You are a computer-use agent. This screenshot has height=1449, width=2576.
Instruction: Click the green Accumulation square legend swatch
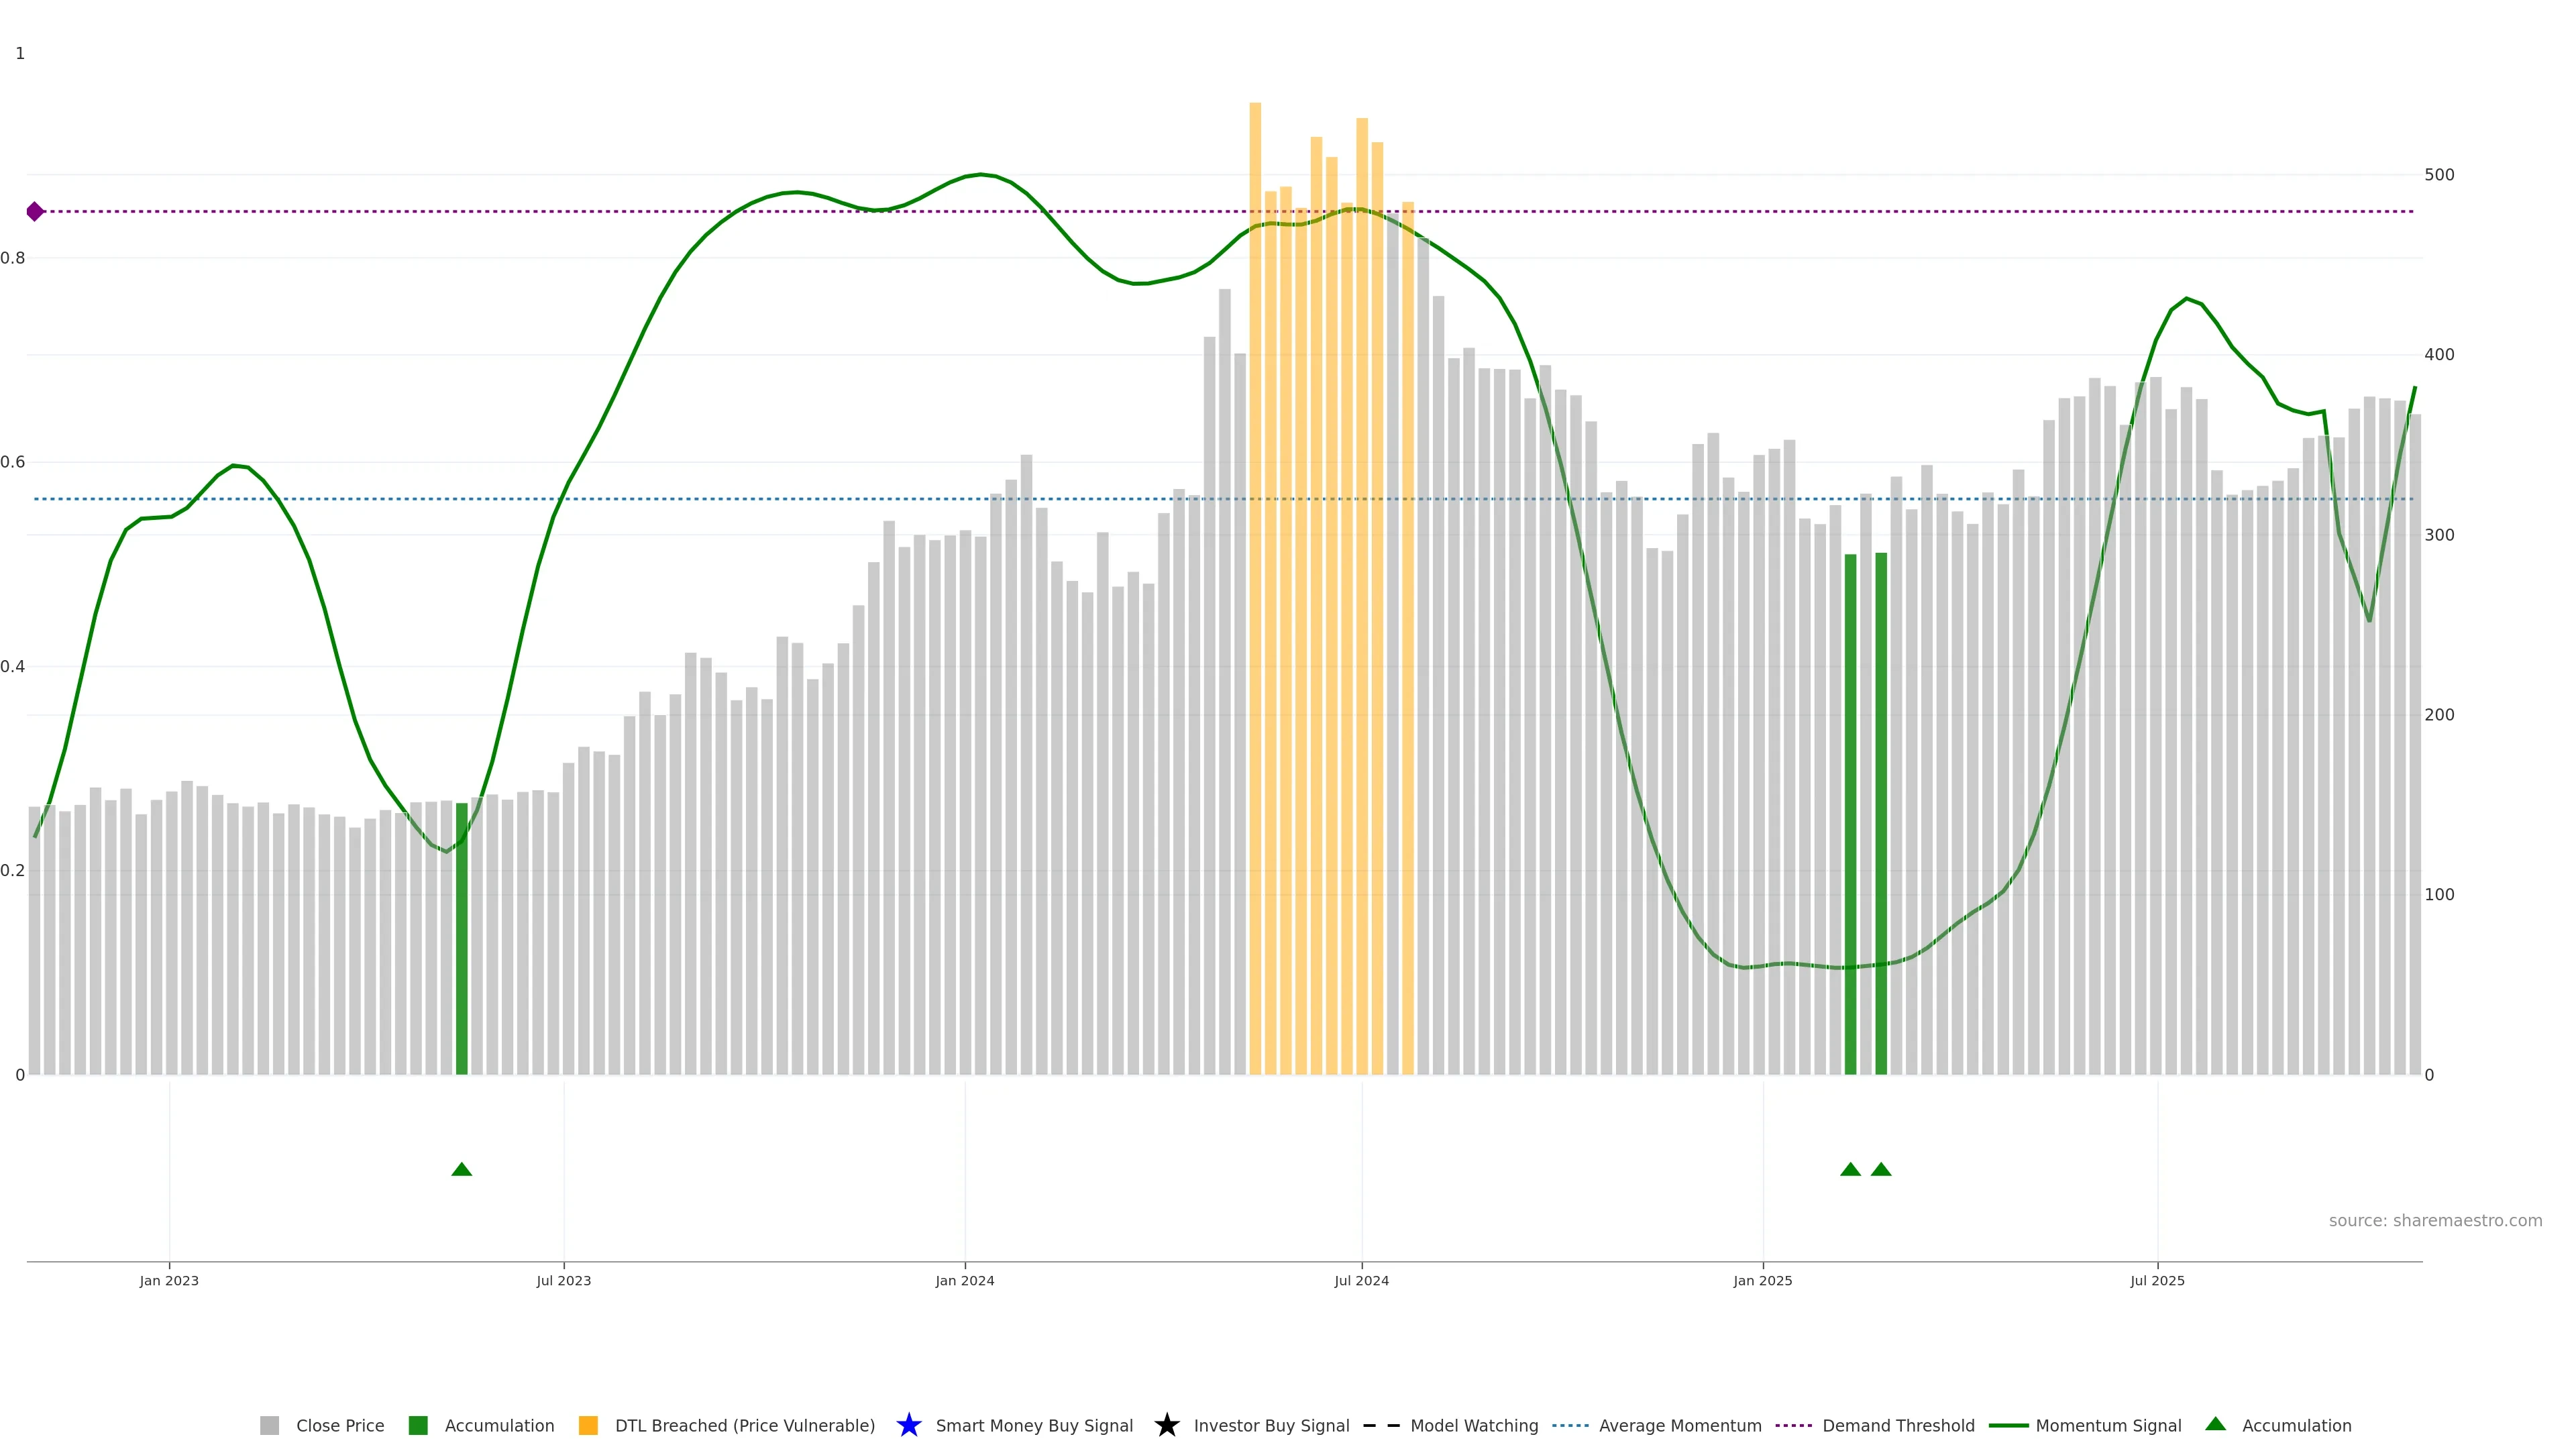tap(418, 1425)
